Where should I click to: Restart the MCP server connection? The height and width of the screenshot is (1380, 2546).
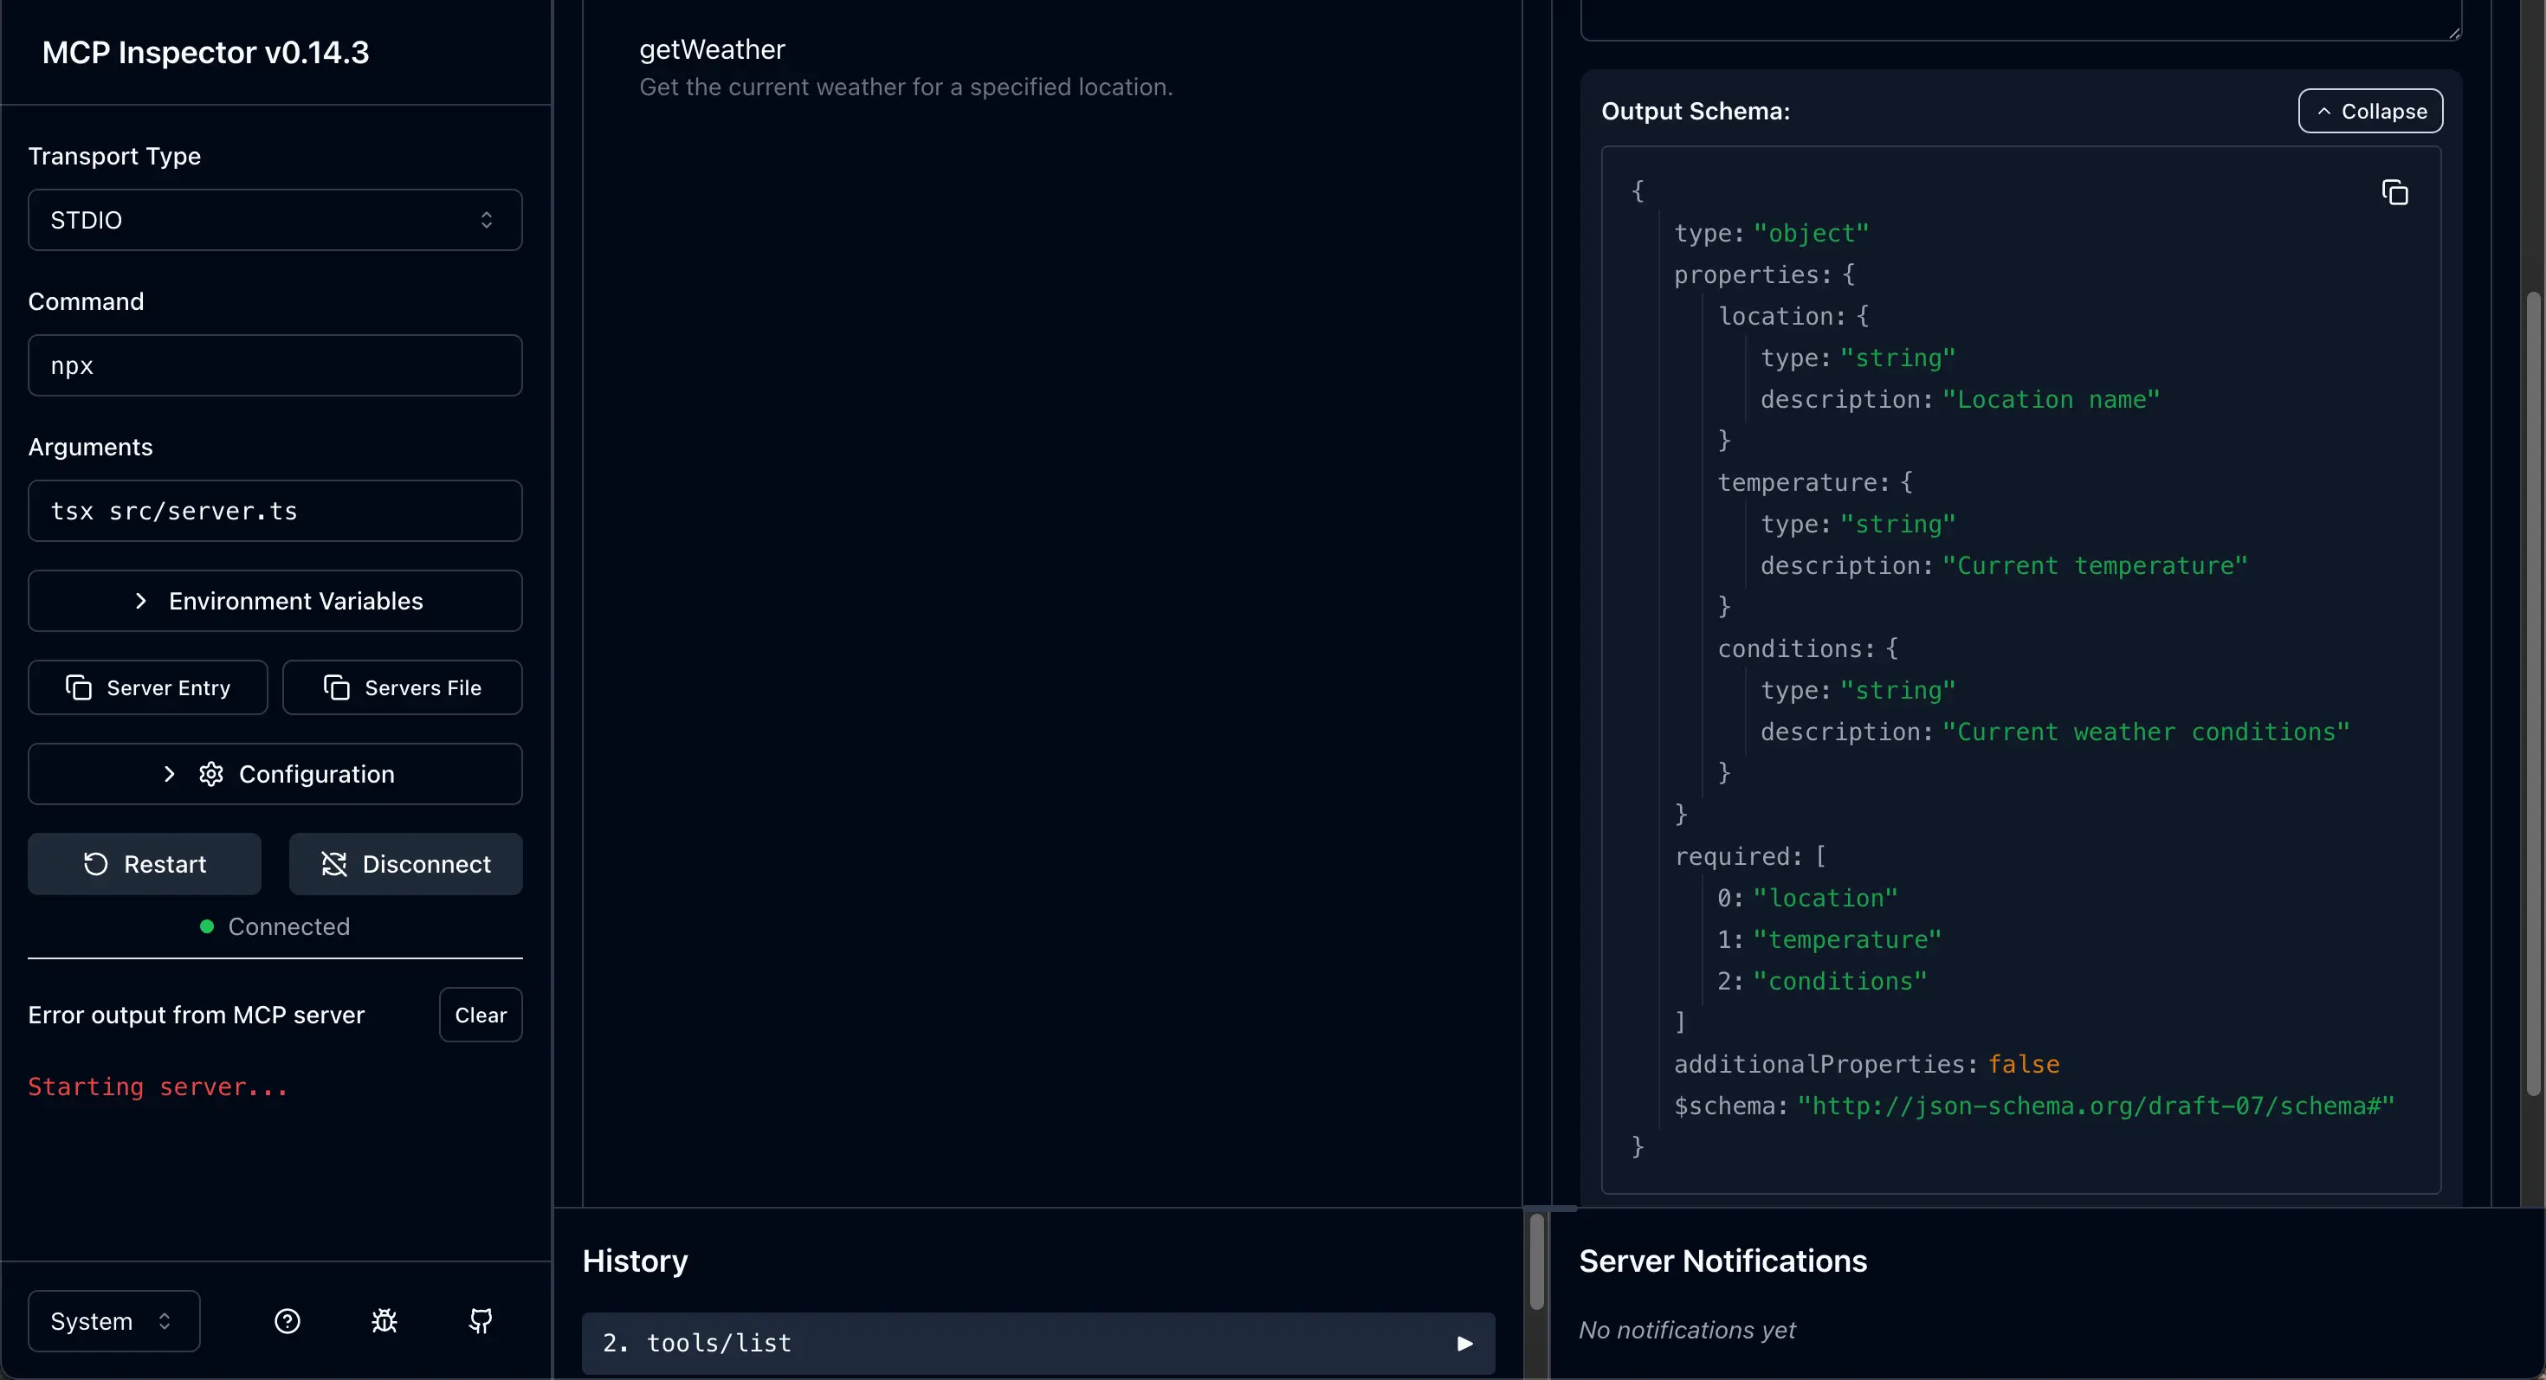coord(145,864)
